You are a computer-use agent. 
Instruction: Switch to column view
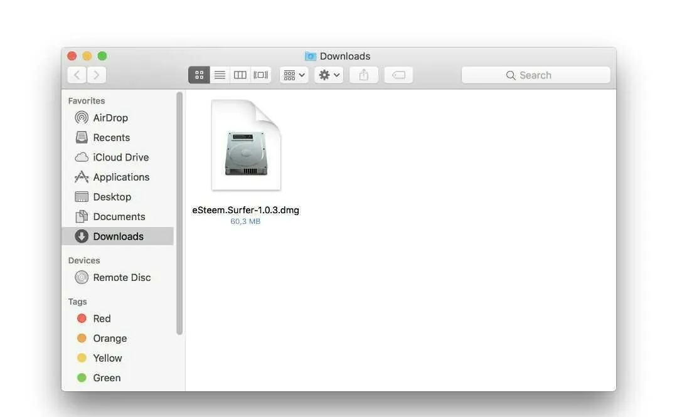(240, 75)
